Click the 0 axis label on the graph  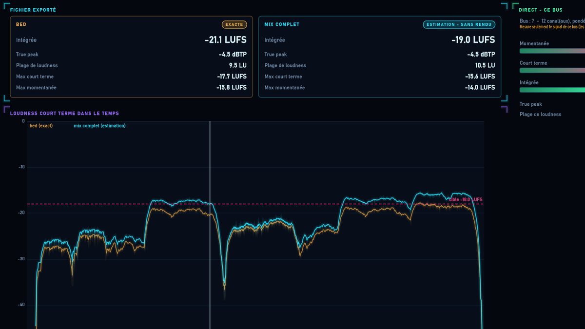[23, 121]
